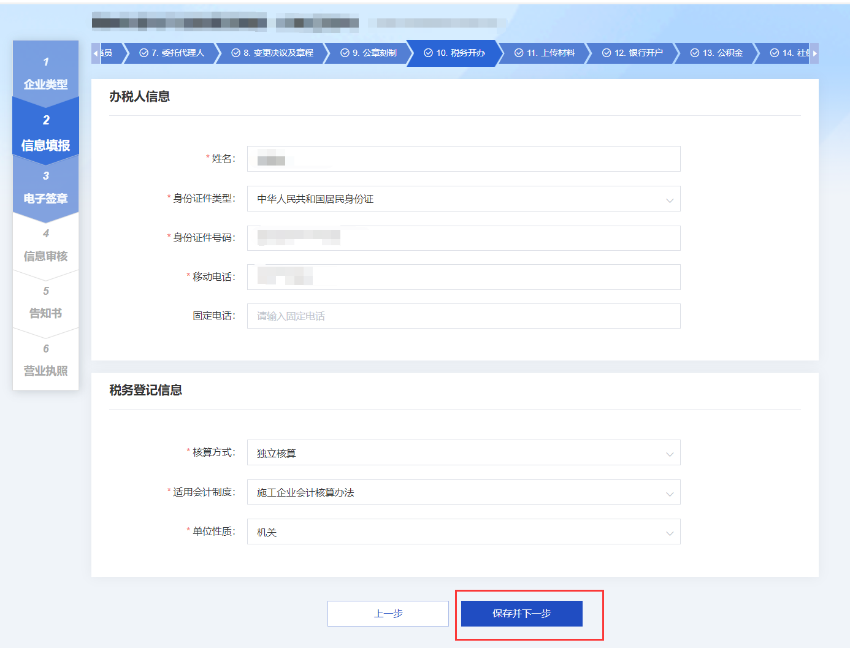Click the 1 企业类型 sidebar step
850x648 pixels.
tap(46, 73)
